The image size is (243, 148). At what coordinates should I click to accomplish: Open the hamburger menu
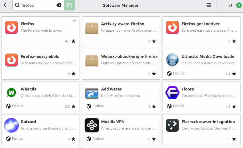point(209,5)
